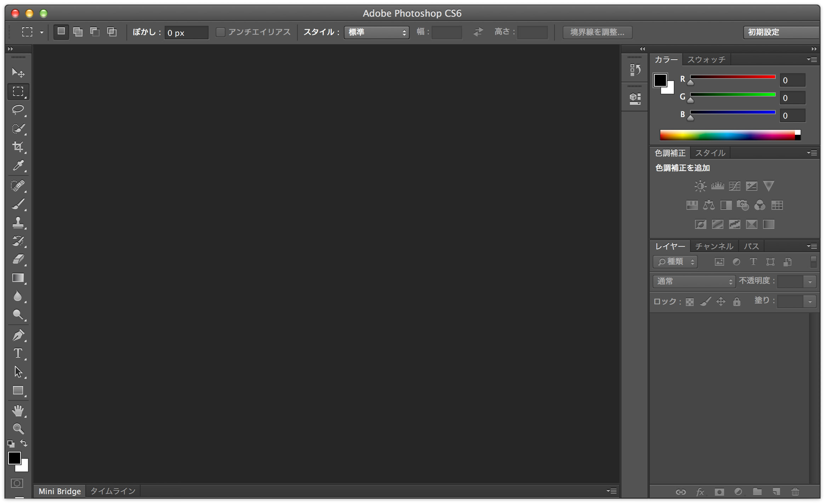The width and height of the screenshot is (825, 503).
Task: Select the Eyedropper tool
Action: point(18,165)
